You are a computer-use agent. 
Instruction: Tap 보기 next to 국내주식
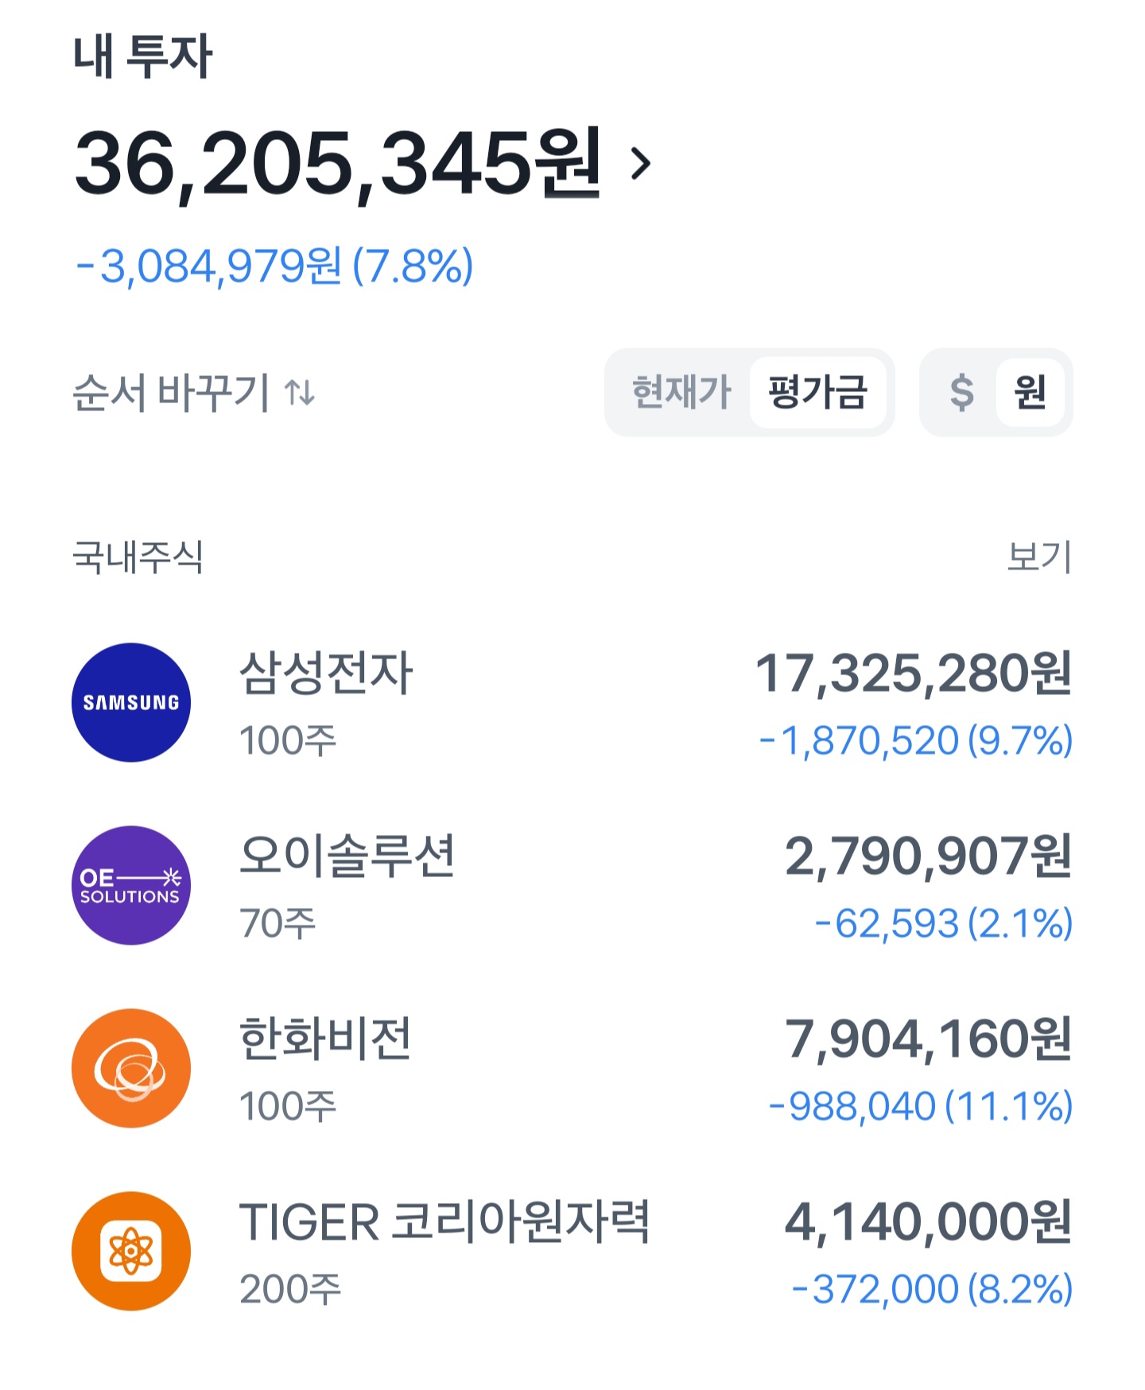tap(1039, 557)
